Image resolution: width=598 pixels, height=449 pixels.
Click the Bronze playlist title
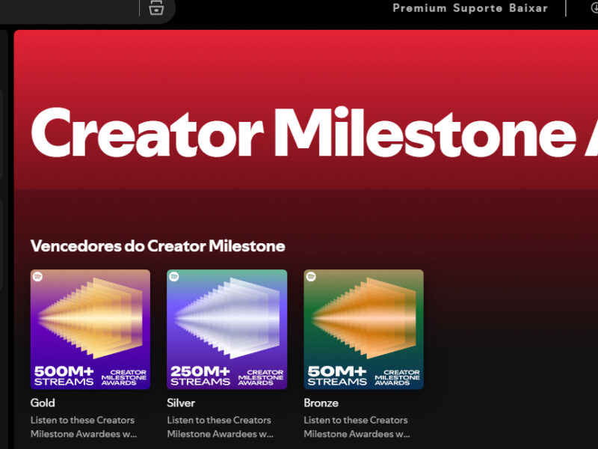click(321, 403)
